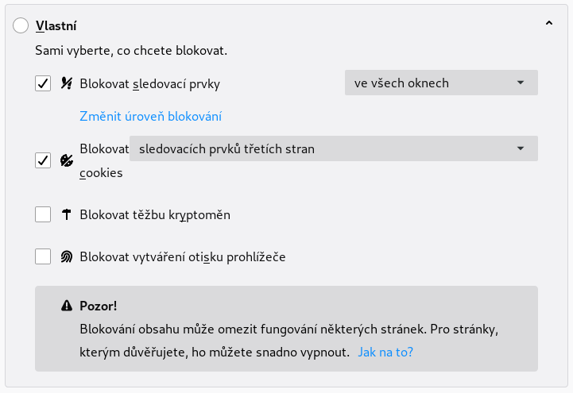573x393 pixels.
Task: Select the Vlastní radio button
Action: (x=21, y=25)
